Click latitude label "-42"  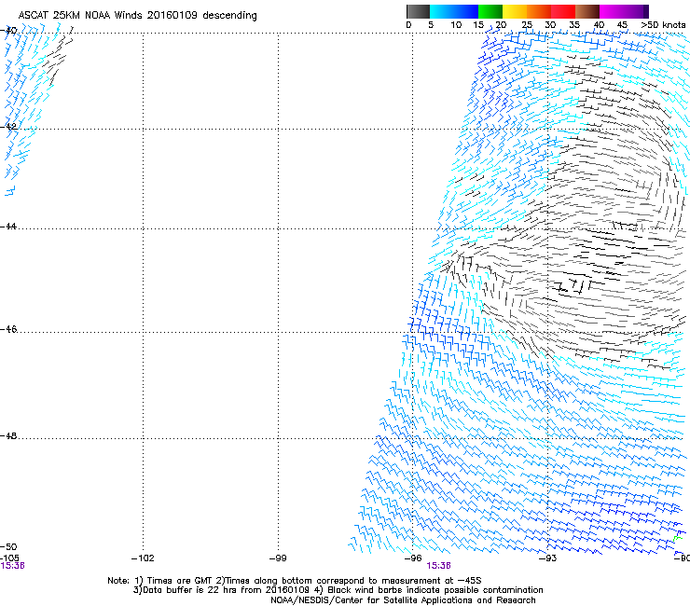point(8,126)
